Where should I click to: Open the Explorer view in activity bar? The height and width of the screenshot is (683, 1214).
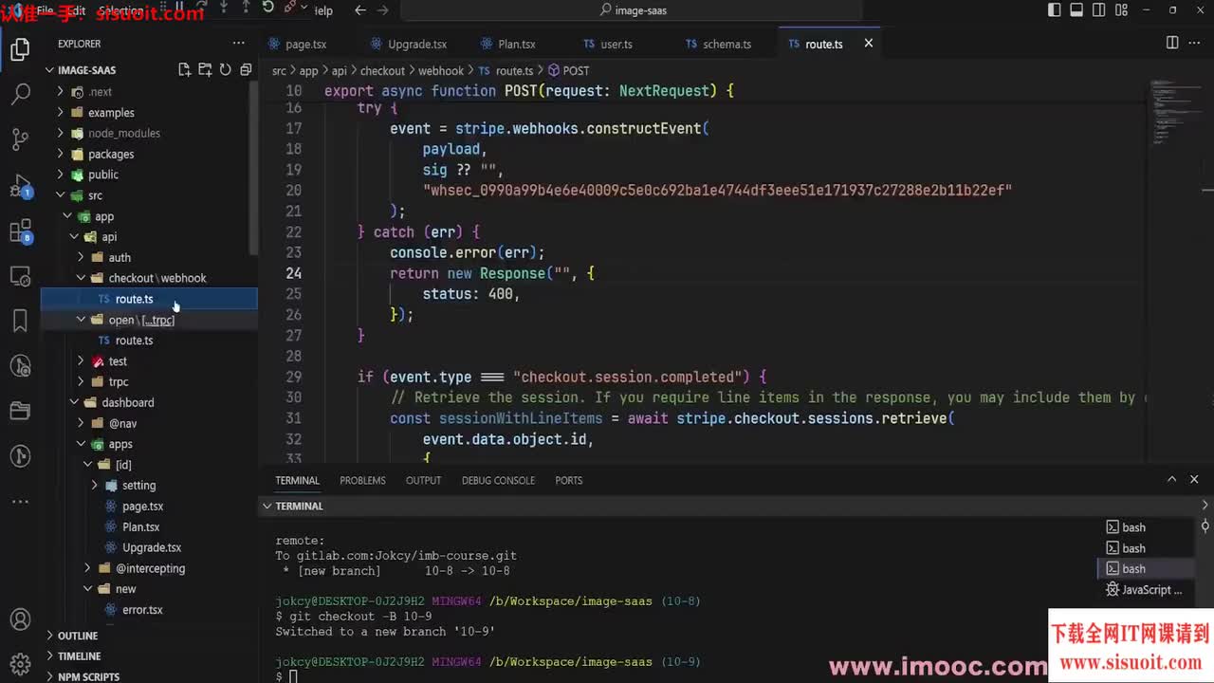(20, 50)
